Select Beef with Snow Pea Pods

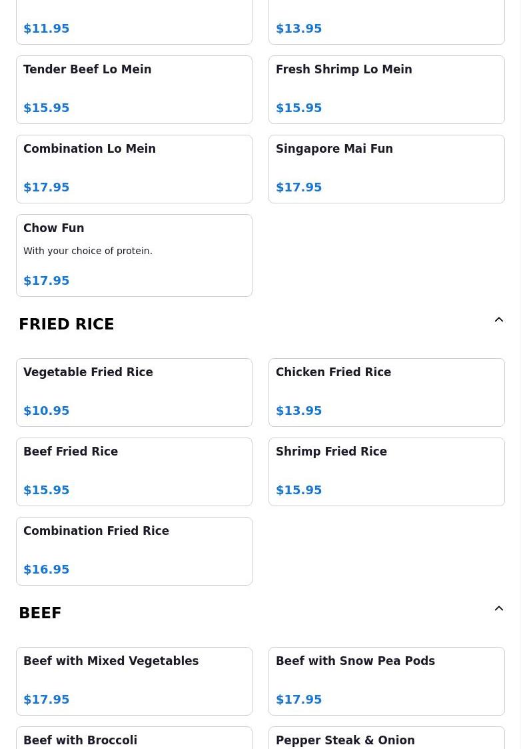click(386, 681)
